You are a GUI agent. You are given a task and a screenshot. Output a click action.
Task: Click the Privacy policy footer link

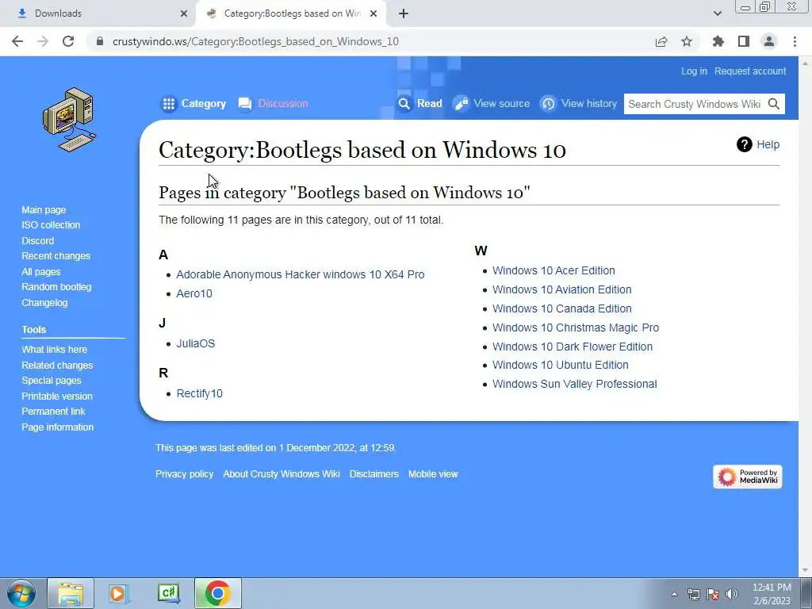tap(184, 474)
